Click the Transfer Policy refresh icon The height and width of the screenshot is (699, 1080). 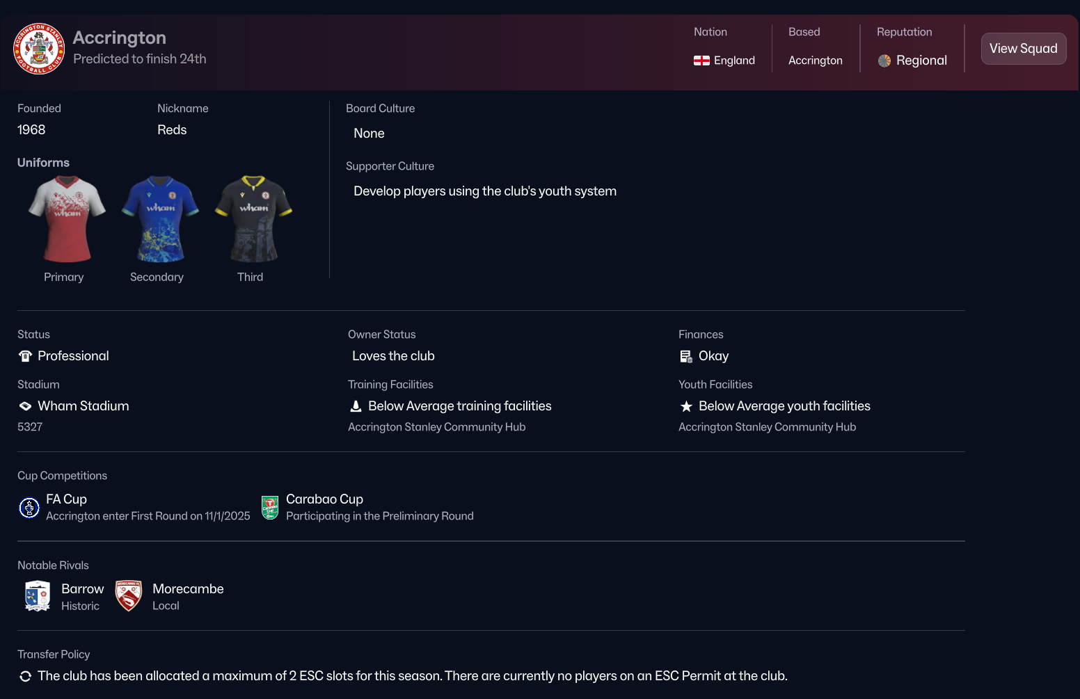pyautogui.click(x=26, y=676)
